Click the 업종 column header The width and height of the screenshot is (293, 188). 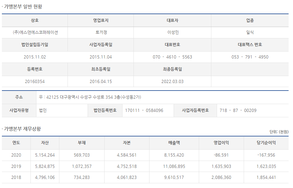click(250, 20)
